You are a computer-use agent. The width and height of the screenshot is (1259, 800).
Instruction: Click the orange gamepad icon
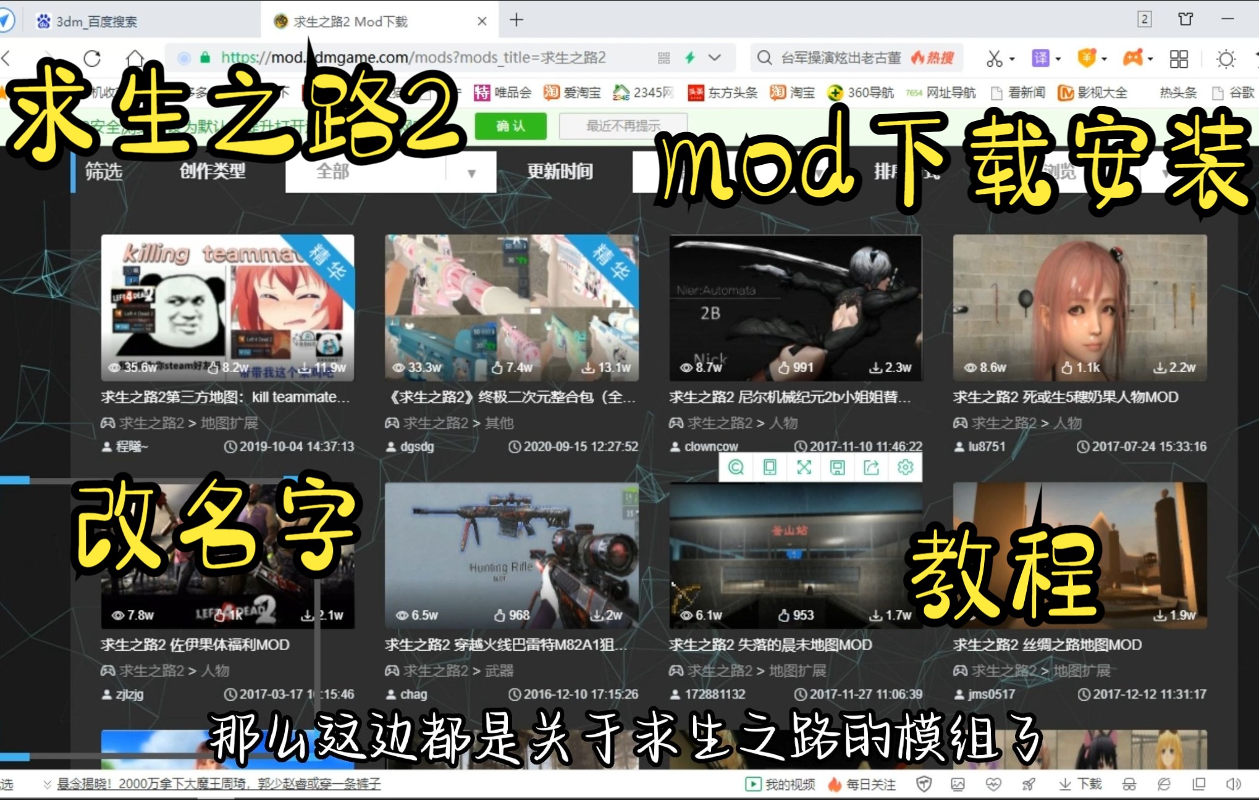pos(1133,59)
